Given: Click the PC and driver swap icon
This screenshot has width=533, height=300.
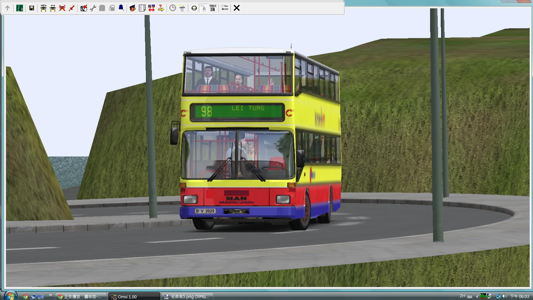Looking at the screenshot, I should point(152,8).
